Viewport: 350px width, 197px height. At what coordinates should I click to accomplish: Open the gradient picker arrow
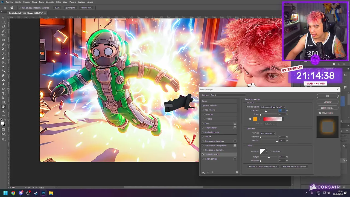click(x=283, y=119)
